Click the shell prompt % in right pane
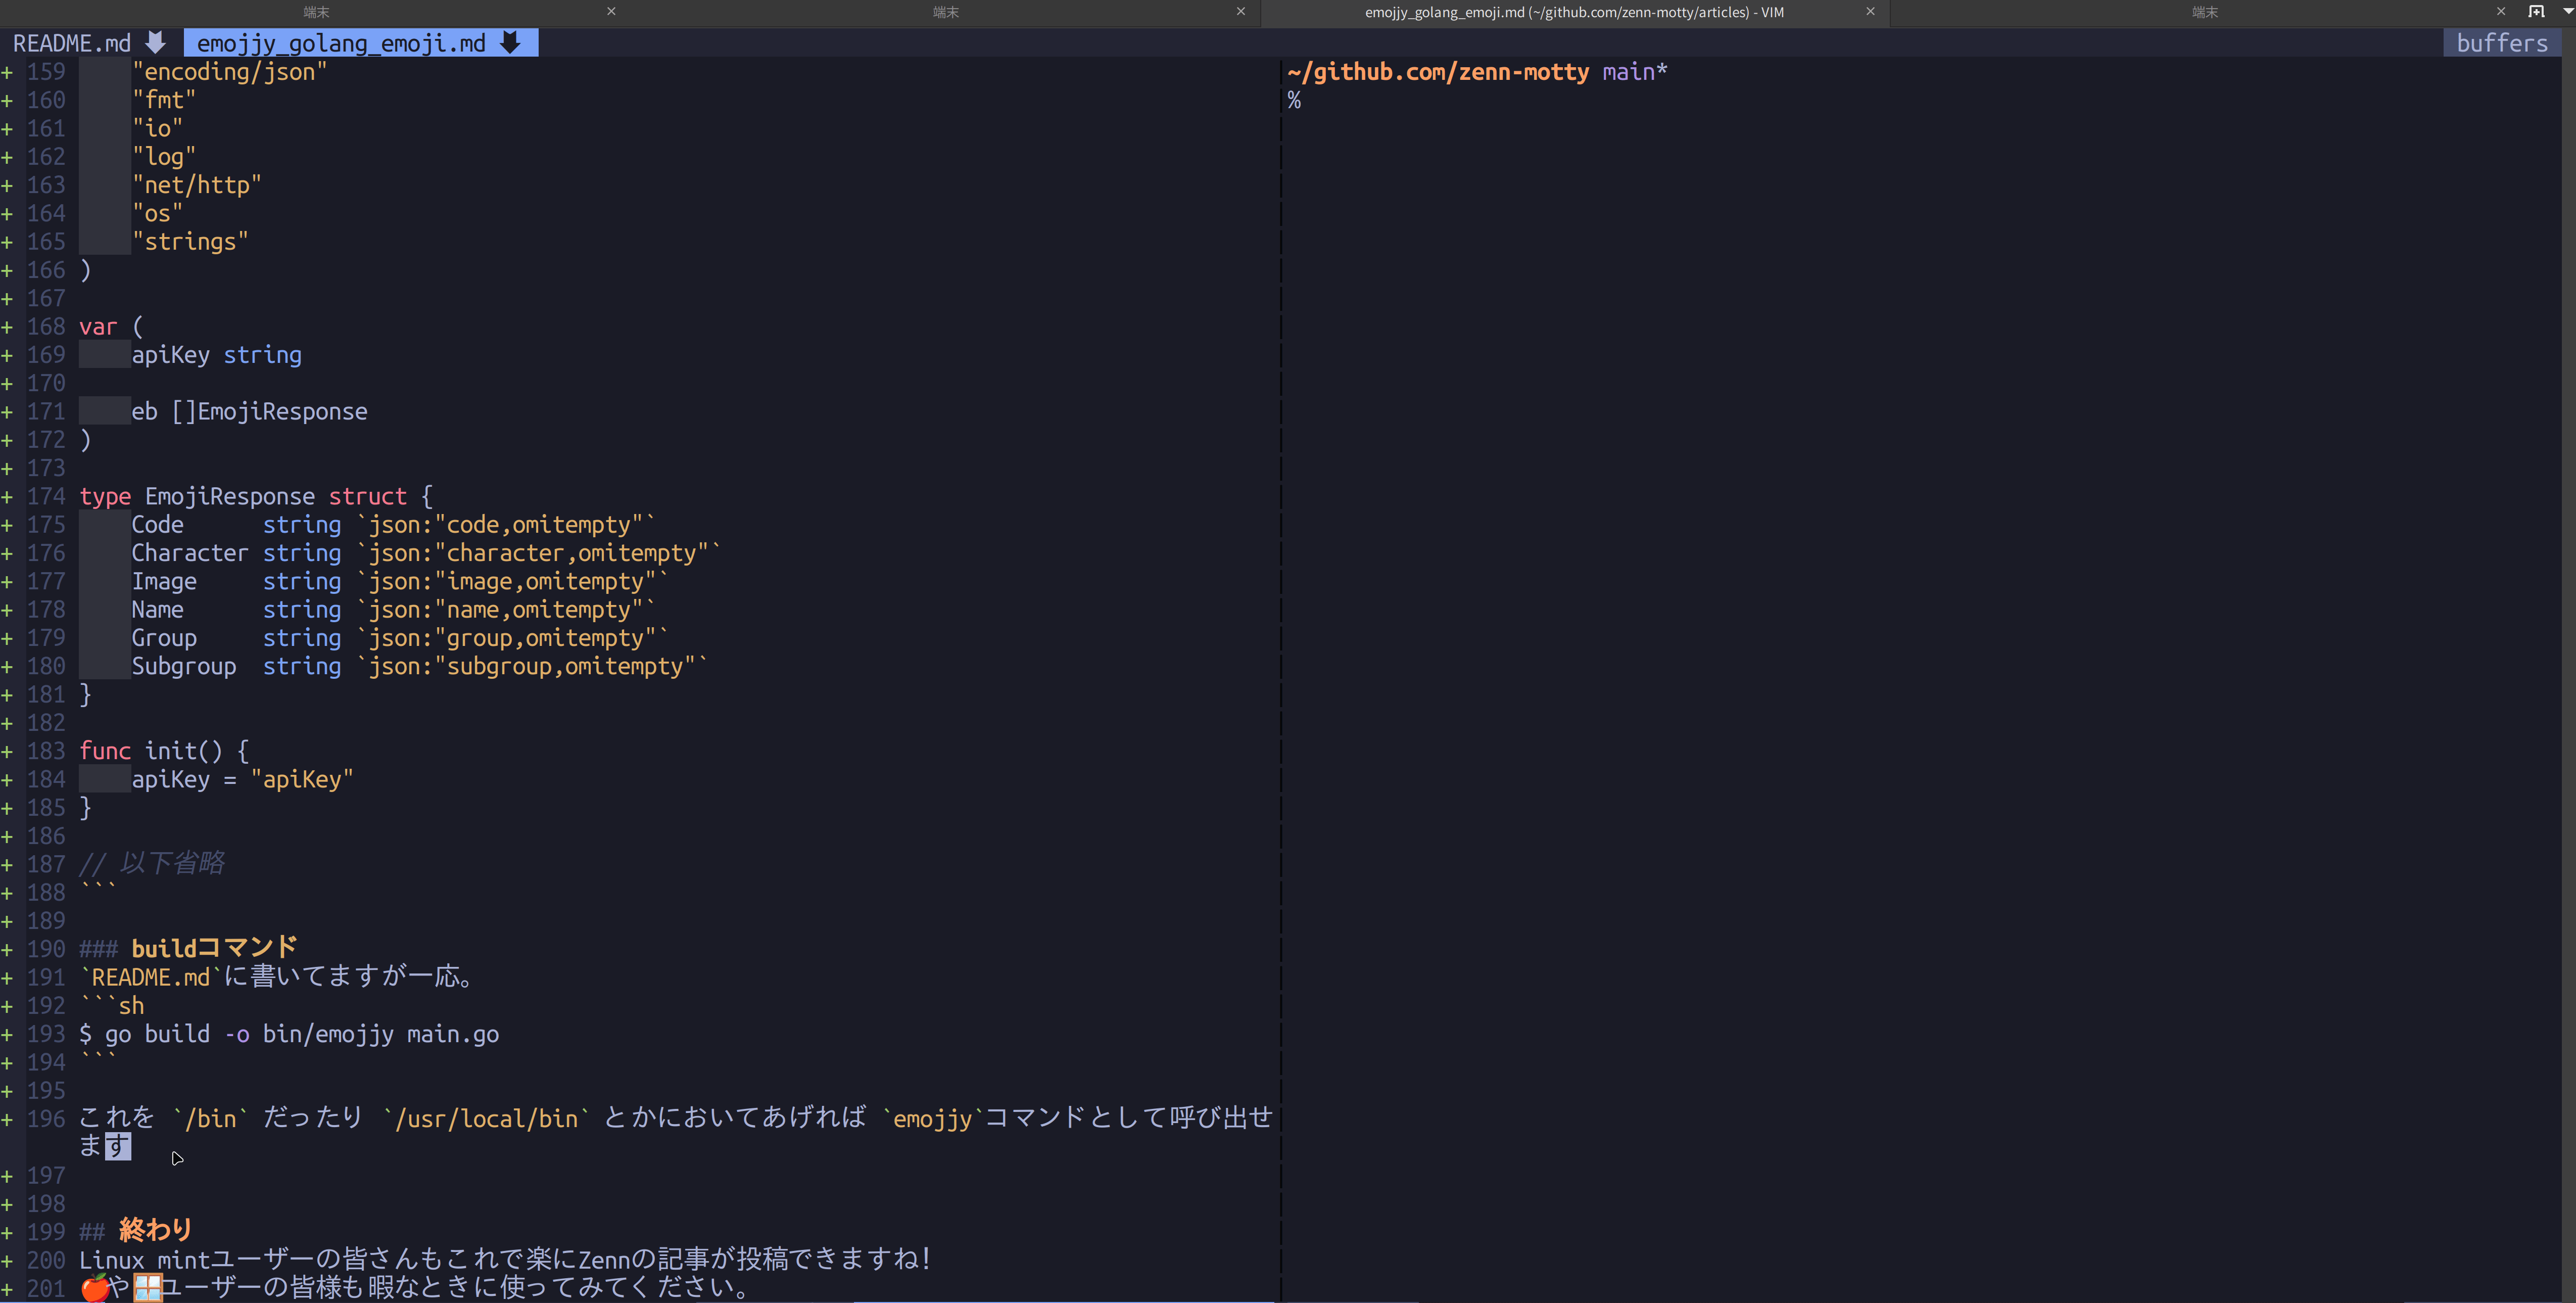Image resolution: width=2576 pixels, height=1303 pixels. [x=1294, y=100]
